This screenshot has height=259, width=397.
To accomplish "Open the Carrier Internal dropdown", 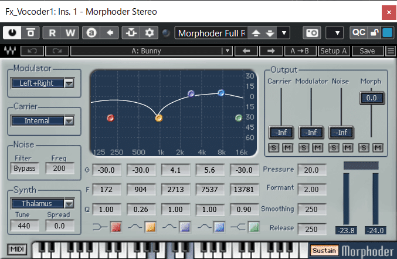I will [43, 121].
